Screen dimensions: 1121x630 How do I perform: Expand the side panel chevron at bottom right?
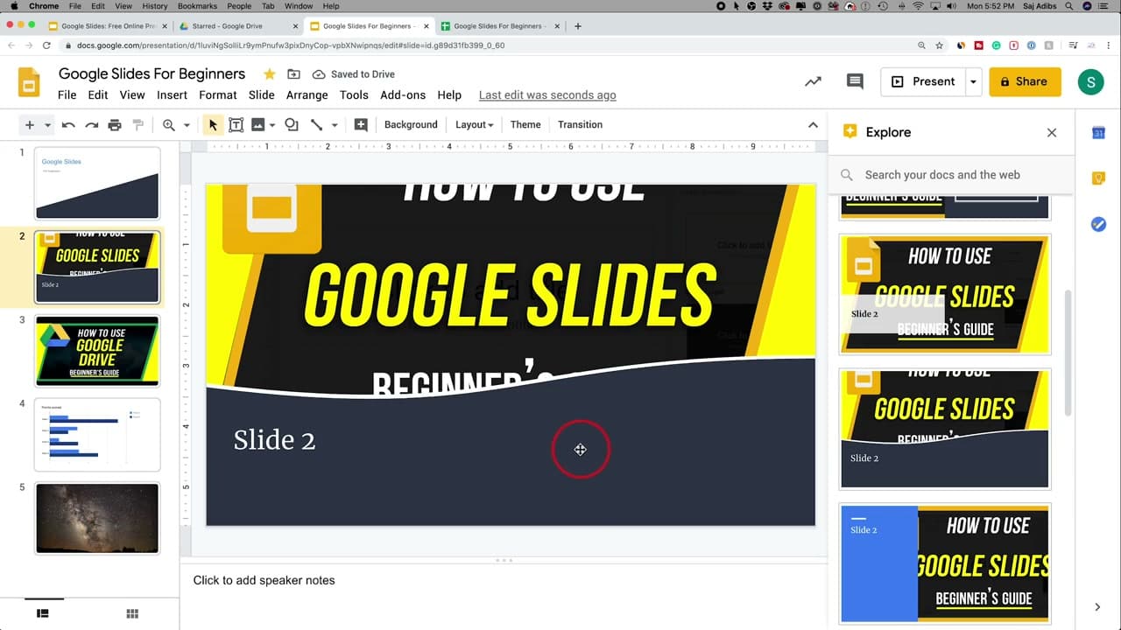(x=1097, y=607)
